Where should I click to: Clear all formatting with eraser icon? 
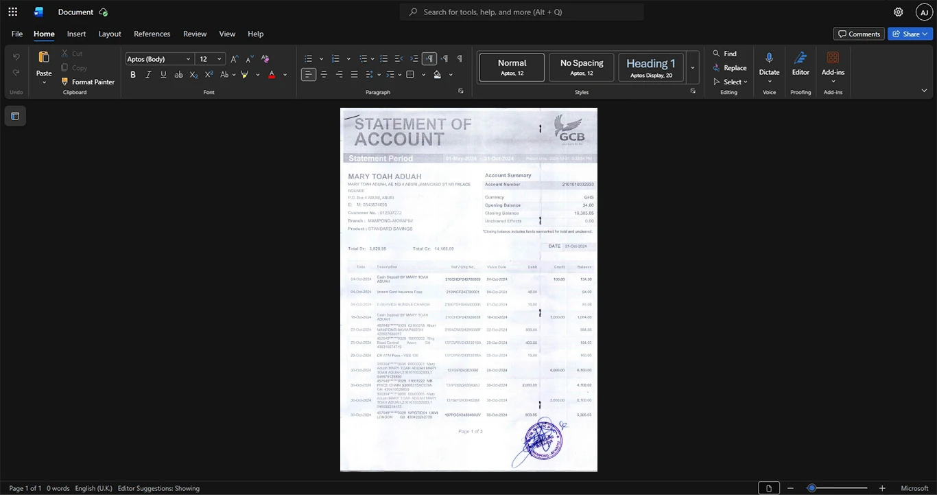point(265,59)
